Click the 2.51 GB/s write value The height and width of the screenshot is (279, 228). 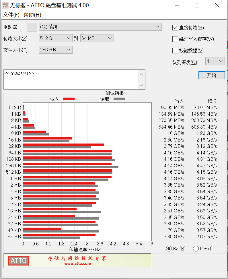click(174, 211)
